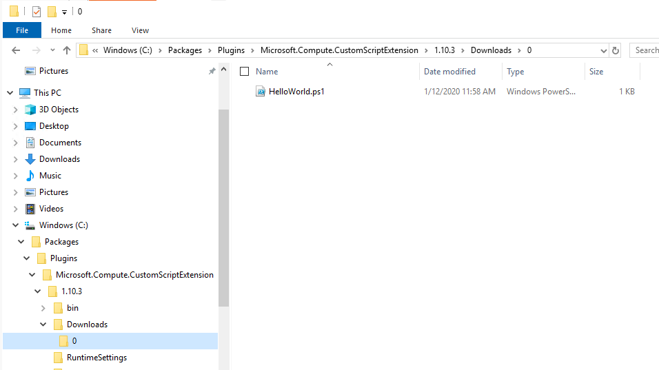659x370 pixels.
Task: Click the Documents icon in the tree
Action: 30,143
